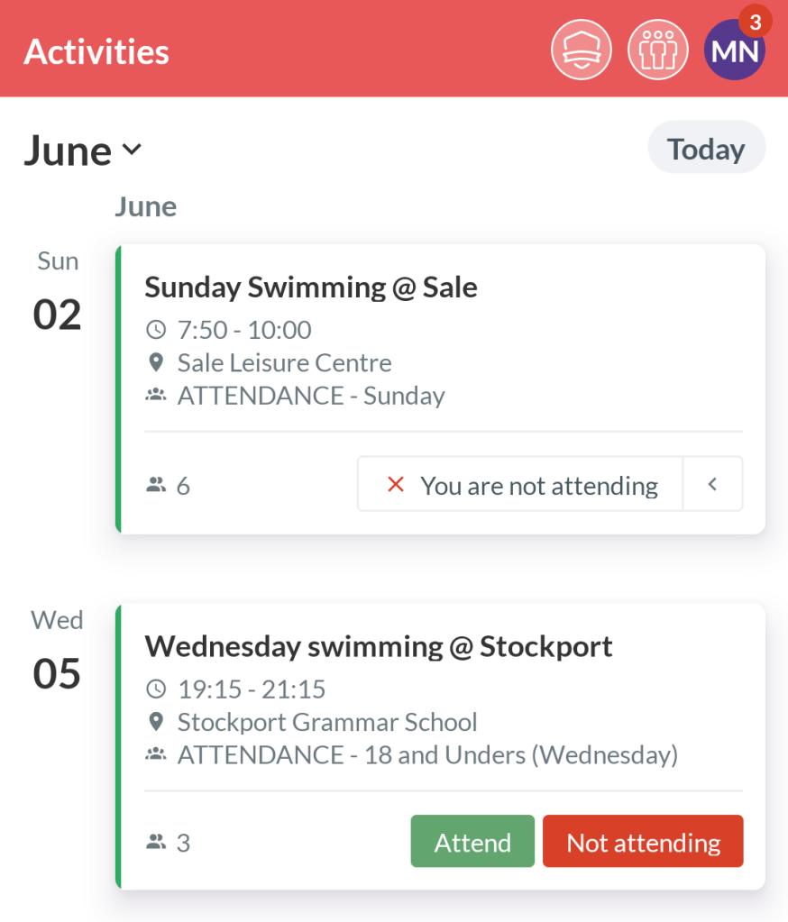Expand the chevron beside 'You are not attending'
The height and width of the screenshot is (922, 788).
[712, 485]
